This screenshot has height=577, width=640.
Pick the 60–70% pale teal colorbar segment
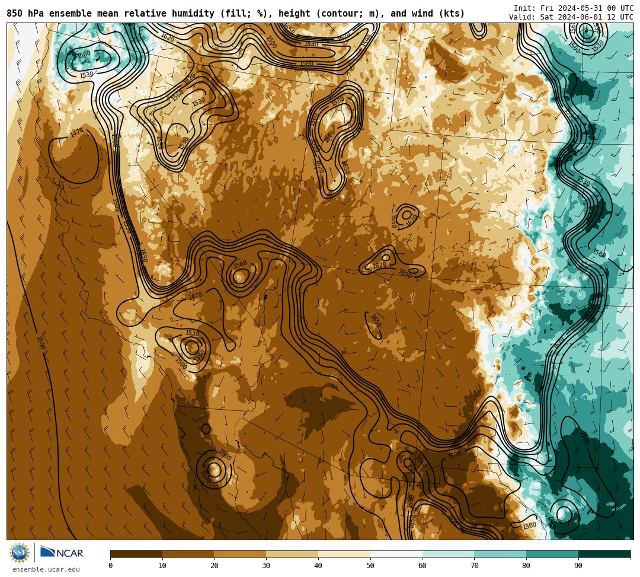pyautogui.click(x=448, y=554)
